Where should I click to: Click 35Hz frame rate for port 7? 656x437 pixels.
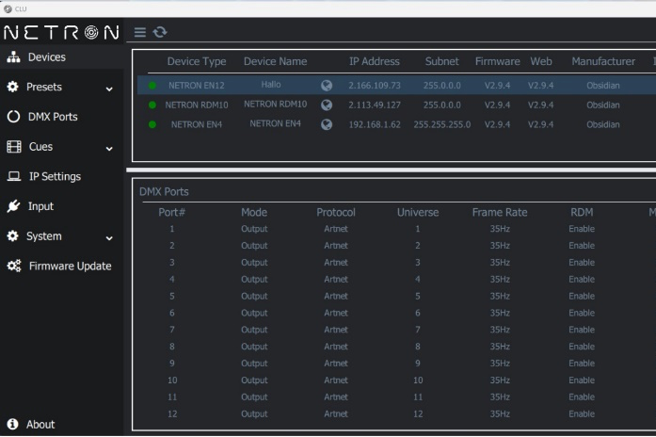point(500,330)
